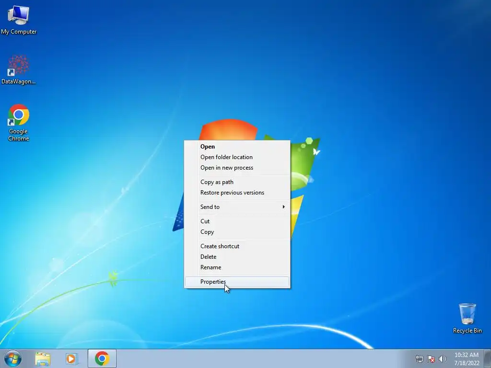Select the Google Chrome desktop shortcut
The image size is (491, 368).
point(19,123)
